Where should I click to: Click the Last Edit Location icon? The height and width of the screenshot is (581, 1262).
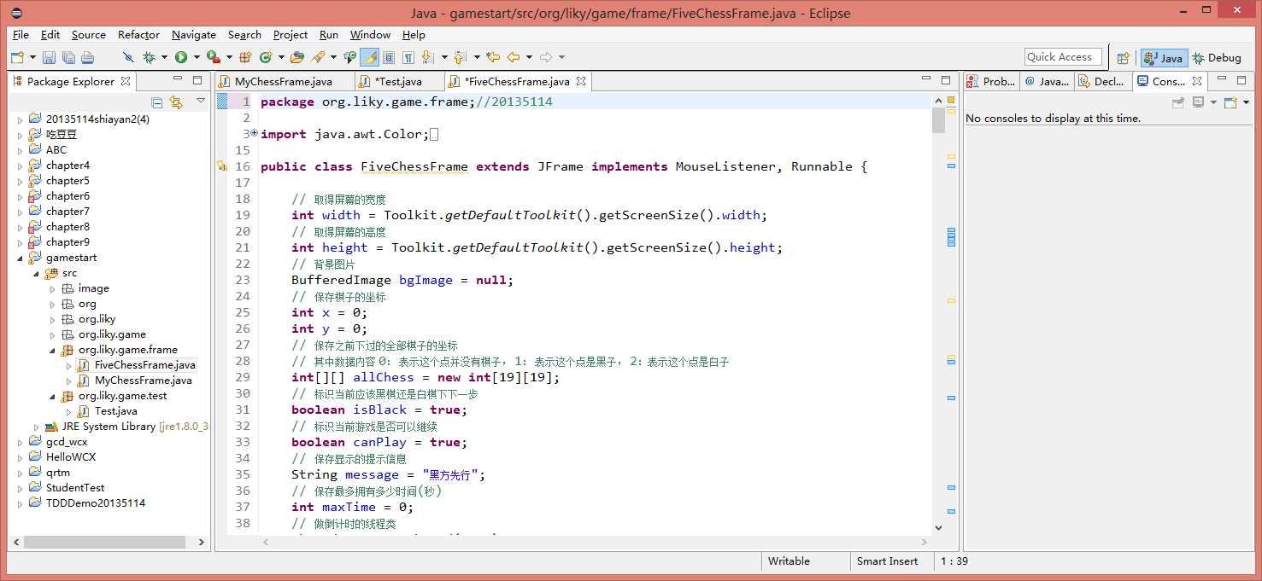coord(493,57)
